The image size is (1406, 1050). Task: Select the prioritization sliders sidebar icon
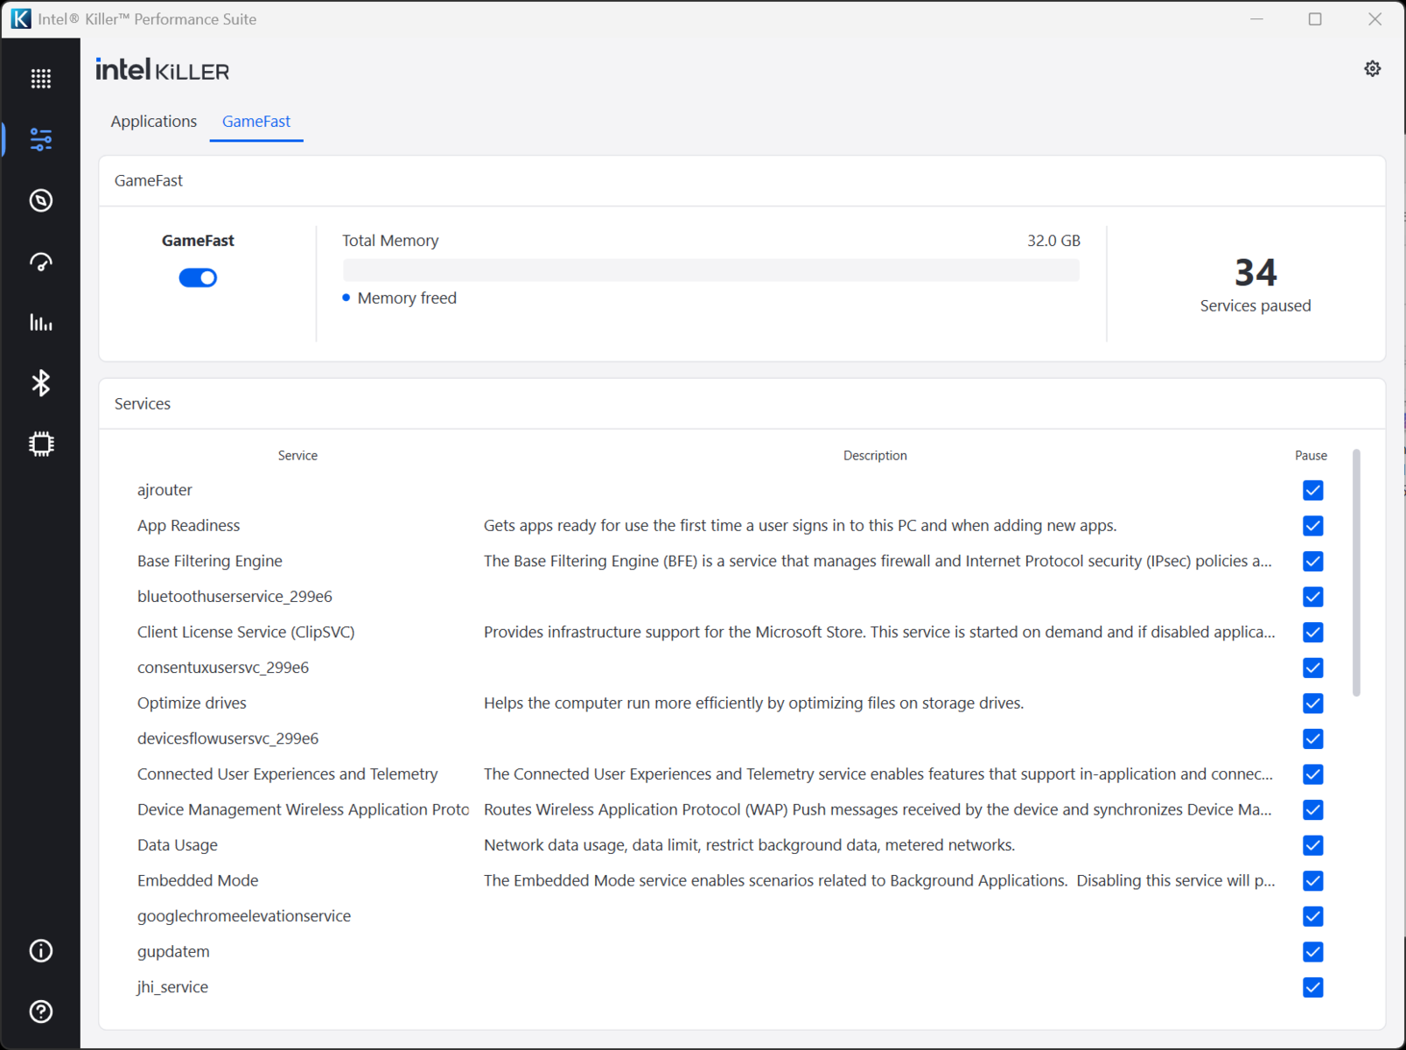(x=41, y=139)
